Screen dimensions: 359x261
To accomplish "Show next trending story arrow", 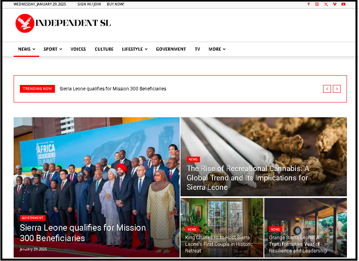I will [337, 89].
